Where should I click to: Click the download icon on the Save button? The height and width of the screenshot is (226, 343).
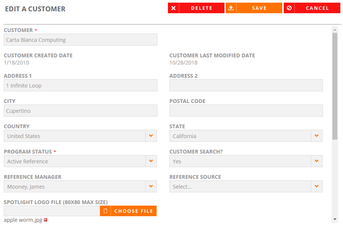point(231,8)
